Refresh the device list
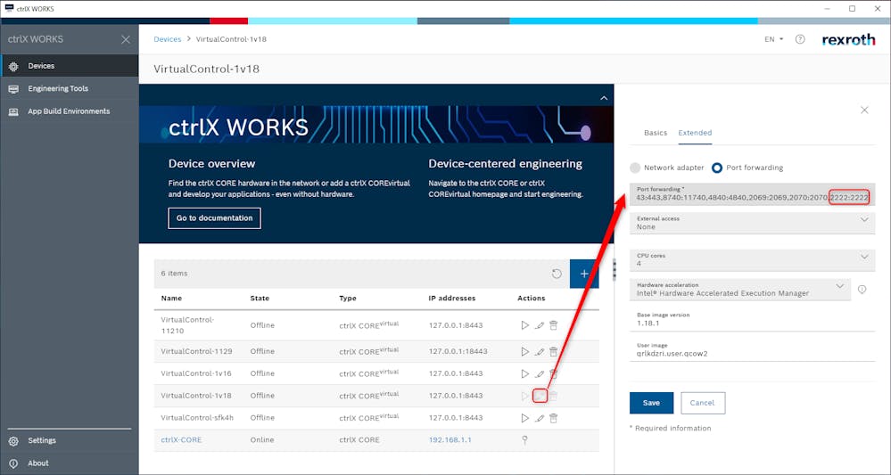Viewport: 891px width, 475px height. point(557,274)
